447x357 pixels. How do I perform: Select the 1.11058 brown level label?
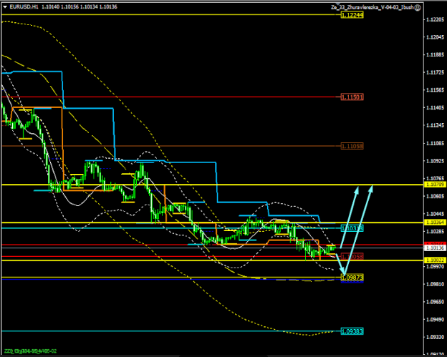point(353,145)
